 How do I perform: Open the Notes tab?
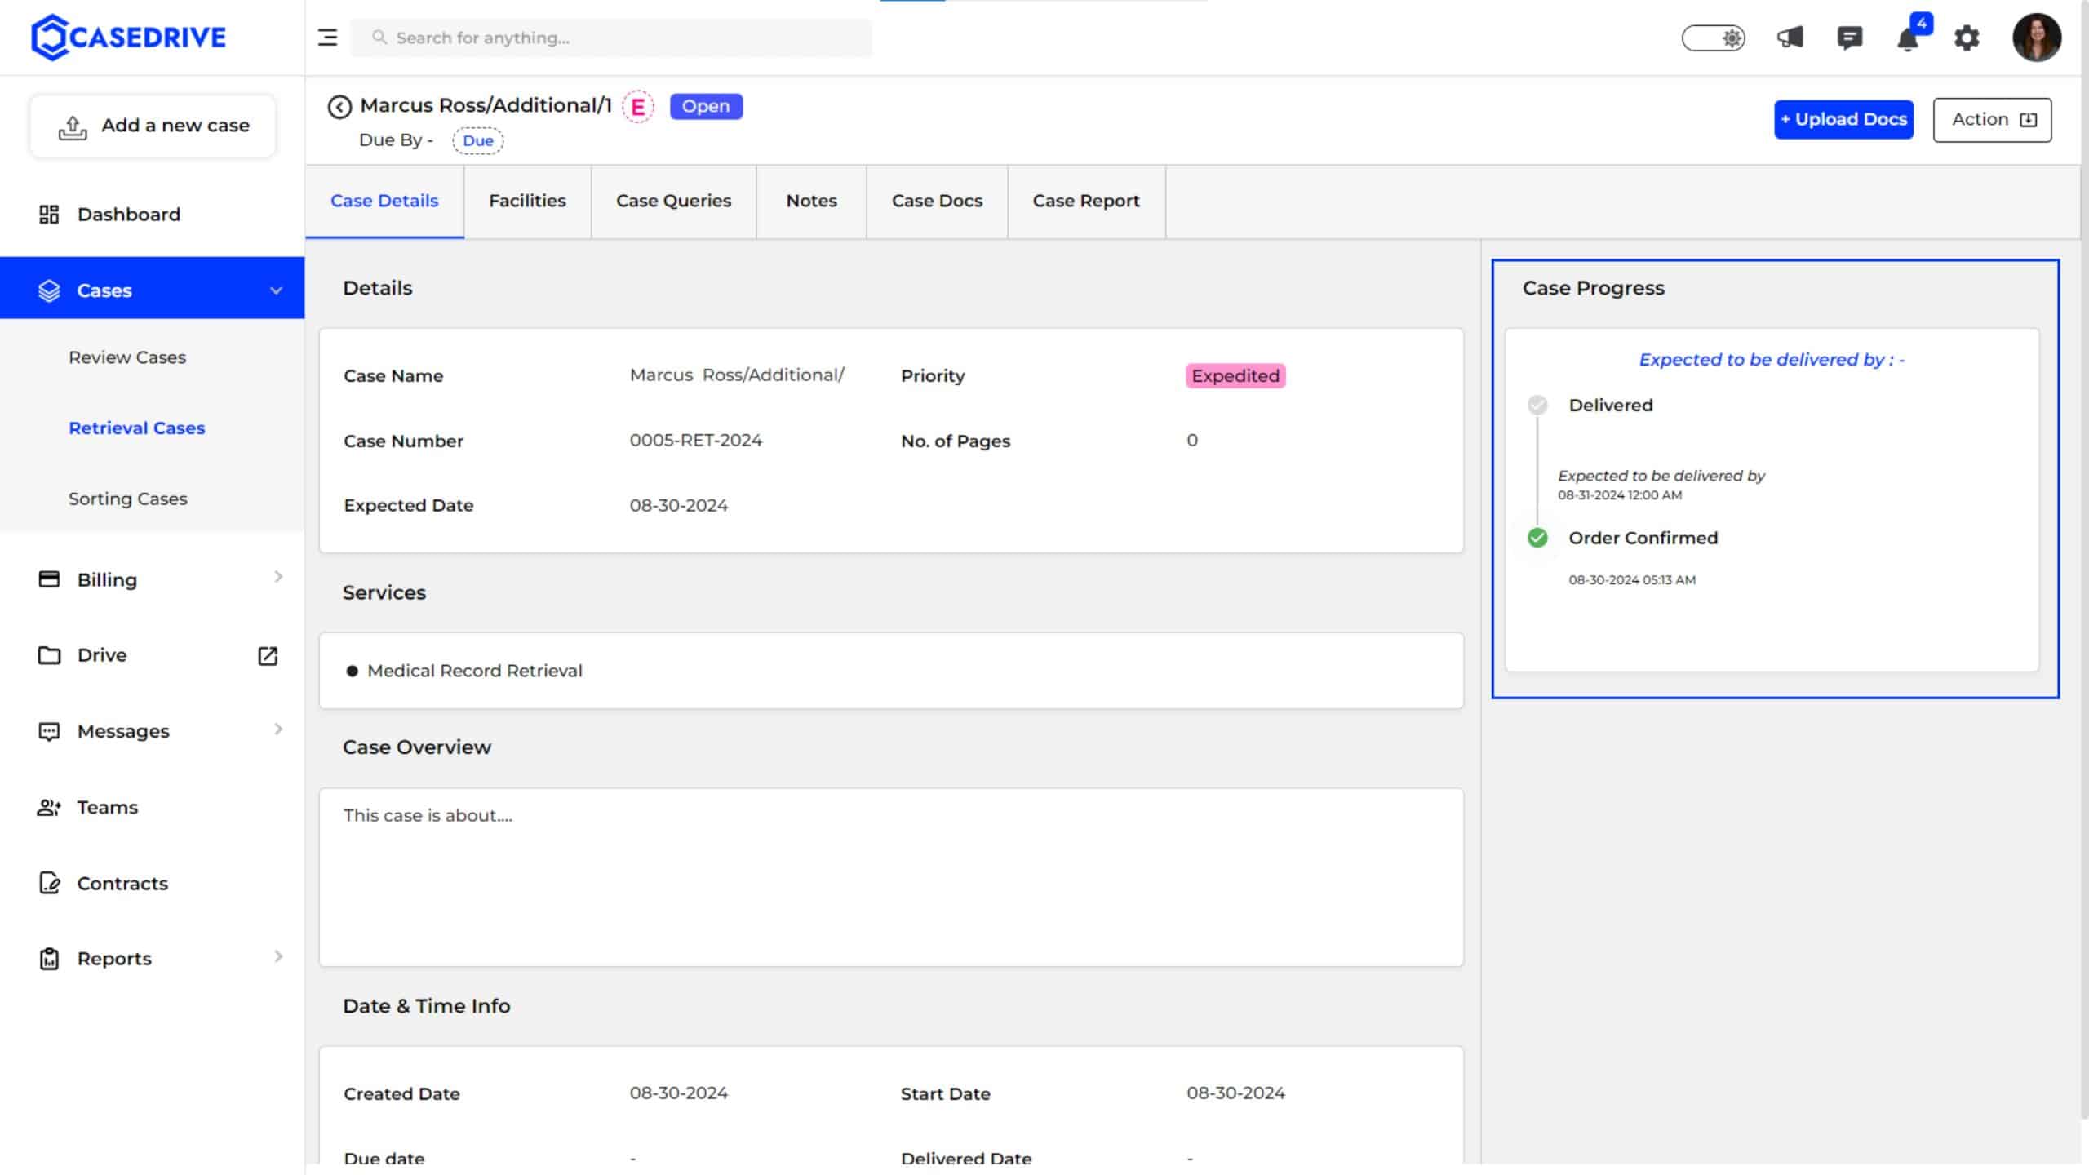point(811,201)
